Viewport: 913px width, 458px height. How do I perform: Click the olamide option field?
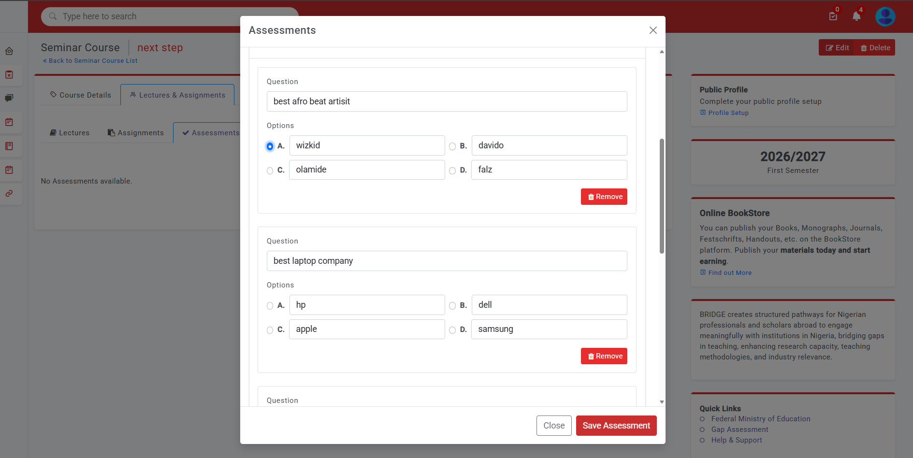[367, 170]
